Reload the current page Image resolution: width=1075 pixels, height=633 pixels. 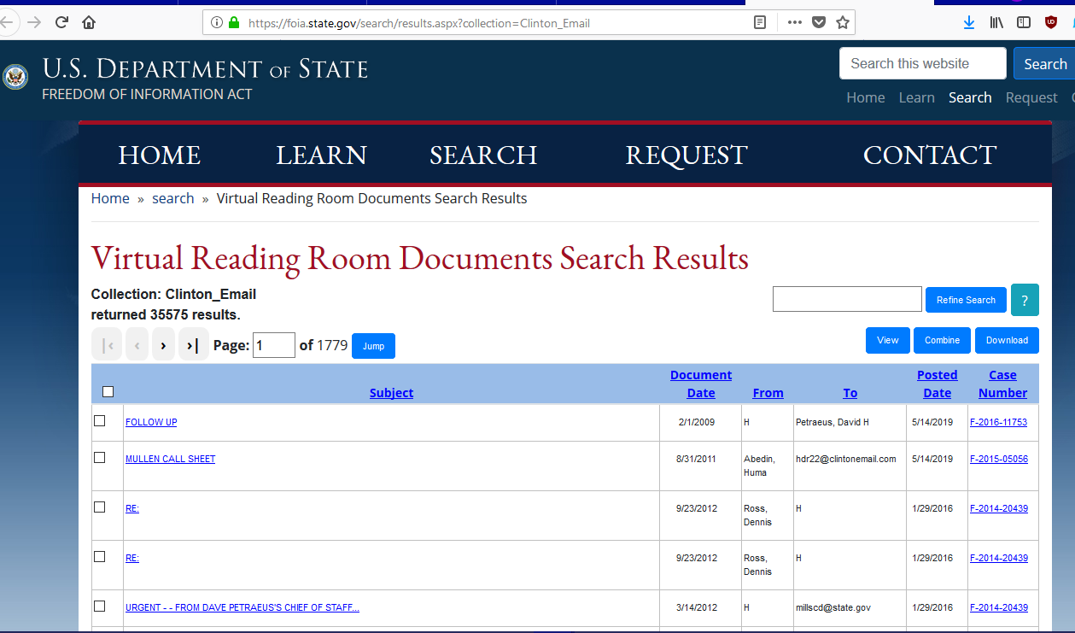pos(61,23)
